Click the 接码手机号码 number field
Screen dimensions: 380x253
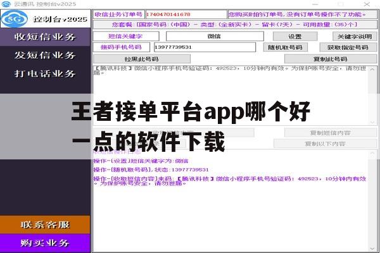[205, 47]
